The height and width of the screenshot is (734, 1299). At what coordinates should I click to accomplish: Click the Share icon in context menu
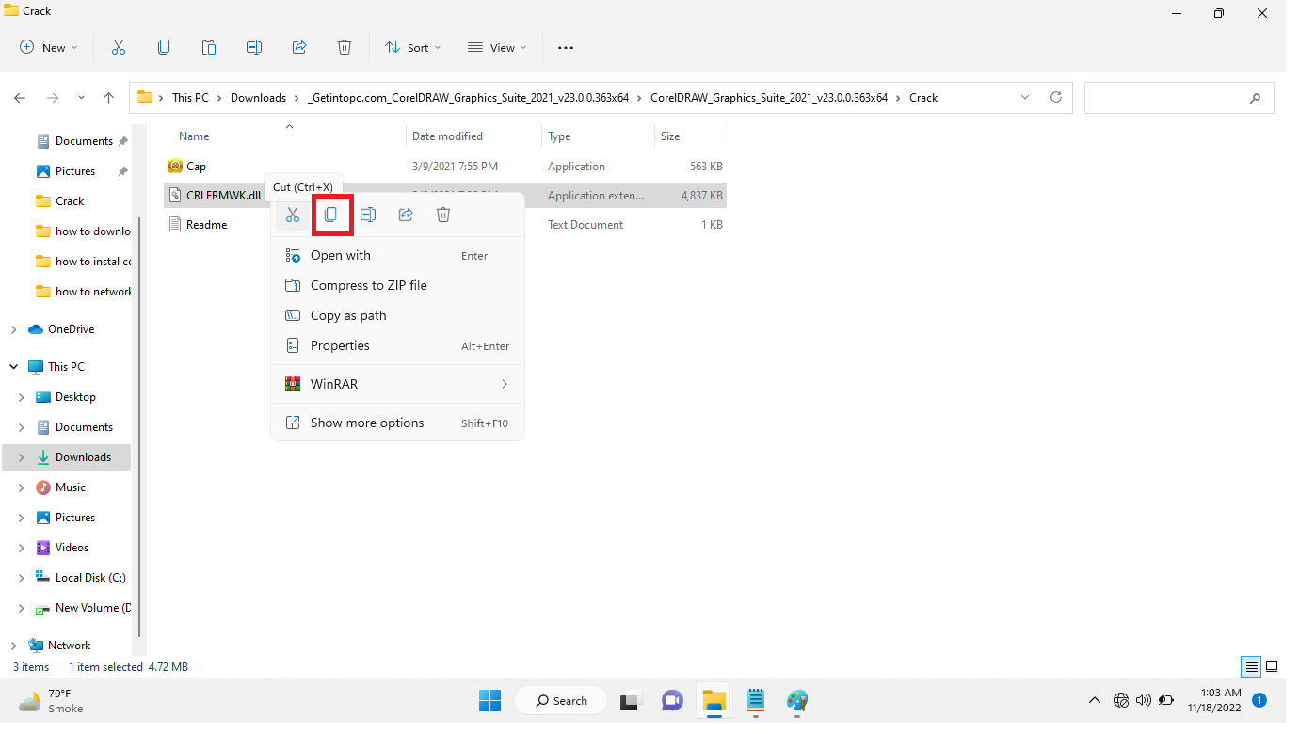click(x=406, y=215)
